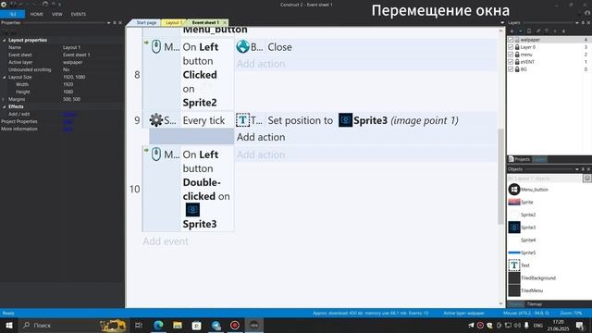Viewport: 592px width, 333px height.
Task: Open Telegram from the taskbar
Action: tap(216, 325)
